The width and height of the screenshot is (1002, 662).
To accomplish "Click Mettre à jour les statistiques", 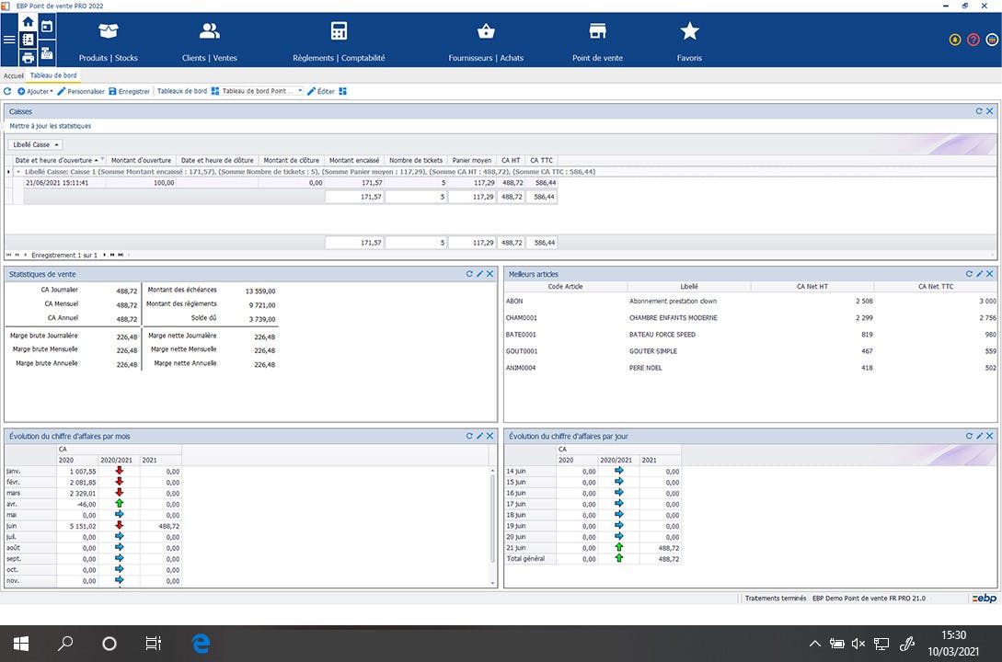I will (x=52, y=125).
